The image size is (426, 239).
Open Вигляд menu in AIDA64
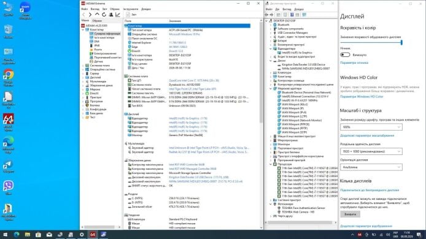pos(95,9)
